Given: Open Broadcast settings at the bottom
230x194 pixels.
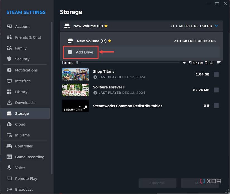Looking at the screenshot, I should coord(25,189).
